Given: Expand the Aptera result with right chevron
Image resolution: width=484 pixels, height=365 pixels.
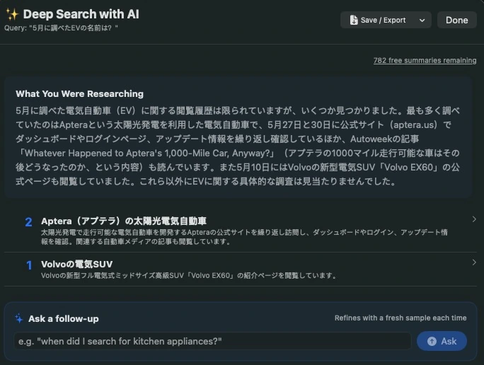Looking at the screenshot, I should (474, 219).
